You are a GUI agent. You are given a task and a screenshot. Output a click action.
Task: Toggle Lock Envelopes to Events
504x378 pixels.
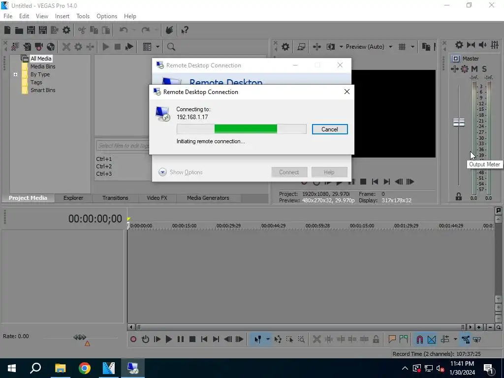click(x=466, y=340)
